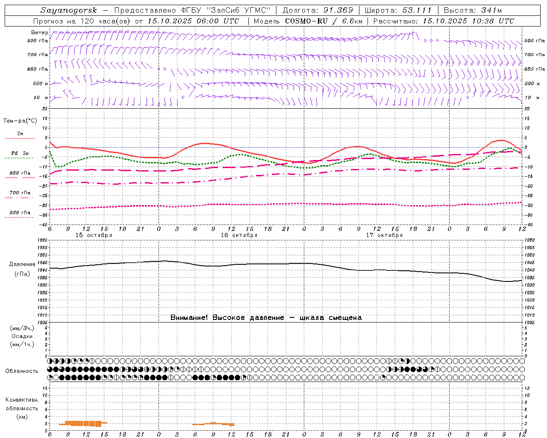This screenshot has height=438, width=547.
Task: Click the '(мм/1ч.)' precipitation unit label
Action: pyautogui.click(x=22, y=344)
